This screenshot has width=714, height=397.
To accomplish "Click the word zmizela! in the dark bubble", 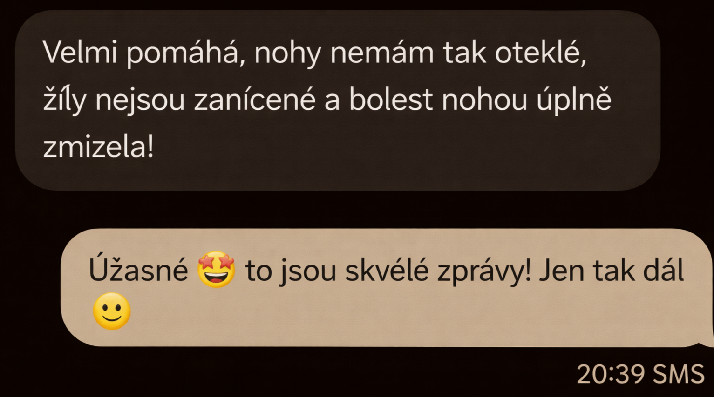I will 98,147.
